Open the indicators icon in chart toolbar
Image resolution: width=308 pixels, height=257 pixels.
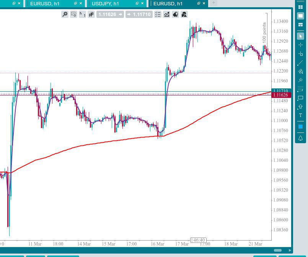pyautogui.click(x=167, y=15)
